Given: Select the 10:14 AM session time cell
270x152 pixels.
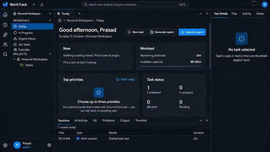Looking at the screenshot, I should point(64,138).
